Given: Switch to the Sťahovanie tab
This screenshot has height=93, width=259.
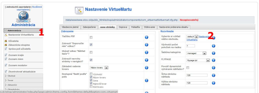Looking at the screenshot, I should tap(149, 27).
